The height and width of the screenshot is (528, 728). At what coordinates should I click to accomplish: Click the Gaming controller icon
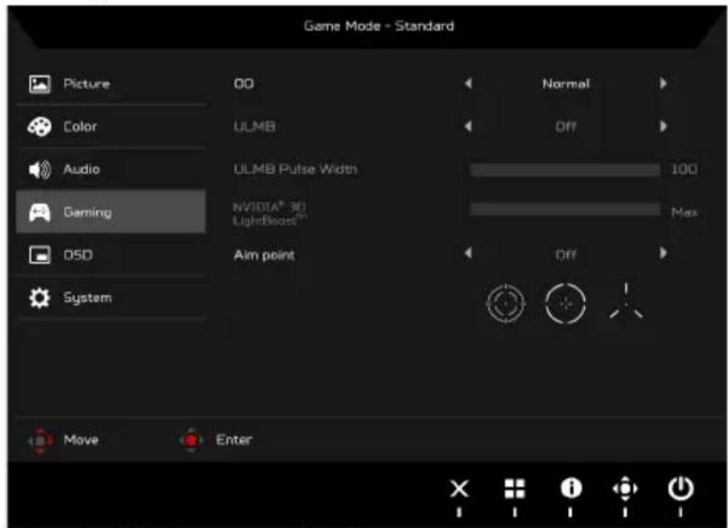[x=40, y=212]
